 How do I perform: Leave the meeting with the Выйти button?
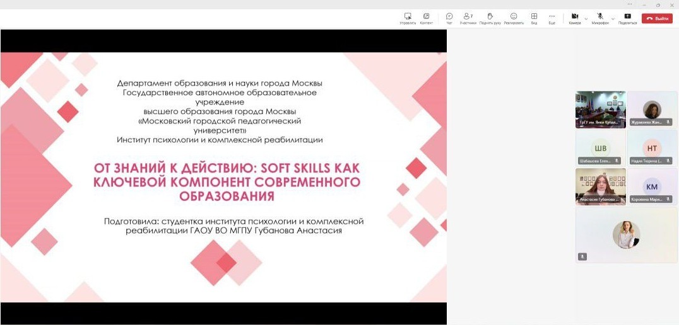pyautogui.click(x=657, y=18)
